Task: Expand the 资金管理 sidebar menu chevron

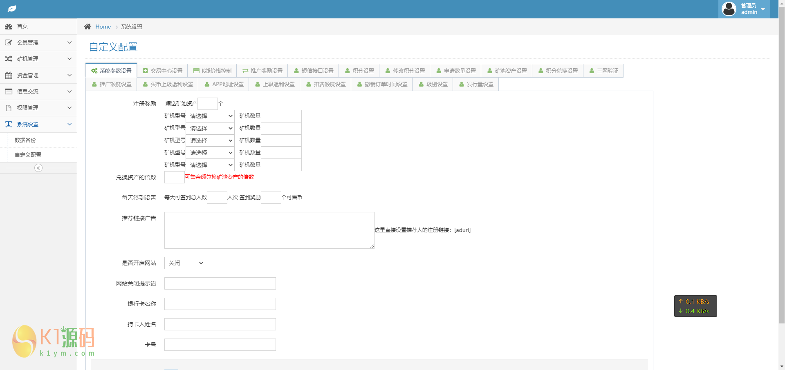Action: pos(70,75)
